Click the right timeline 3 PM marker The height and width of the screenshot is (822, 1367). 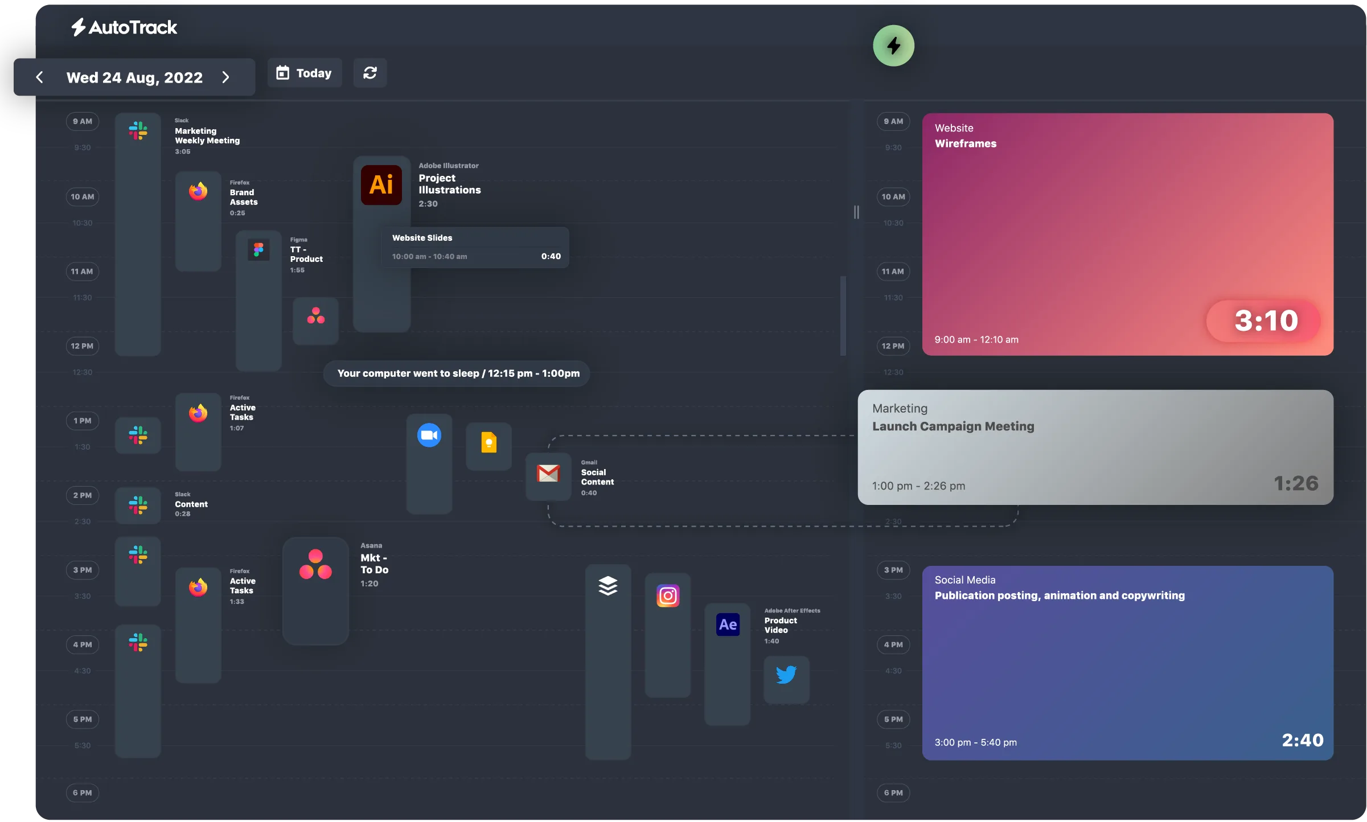[x=893, y=570]
